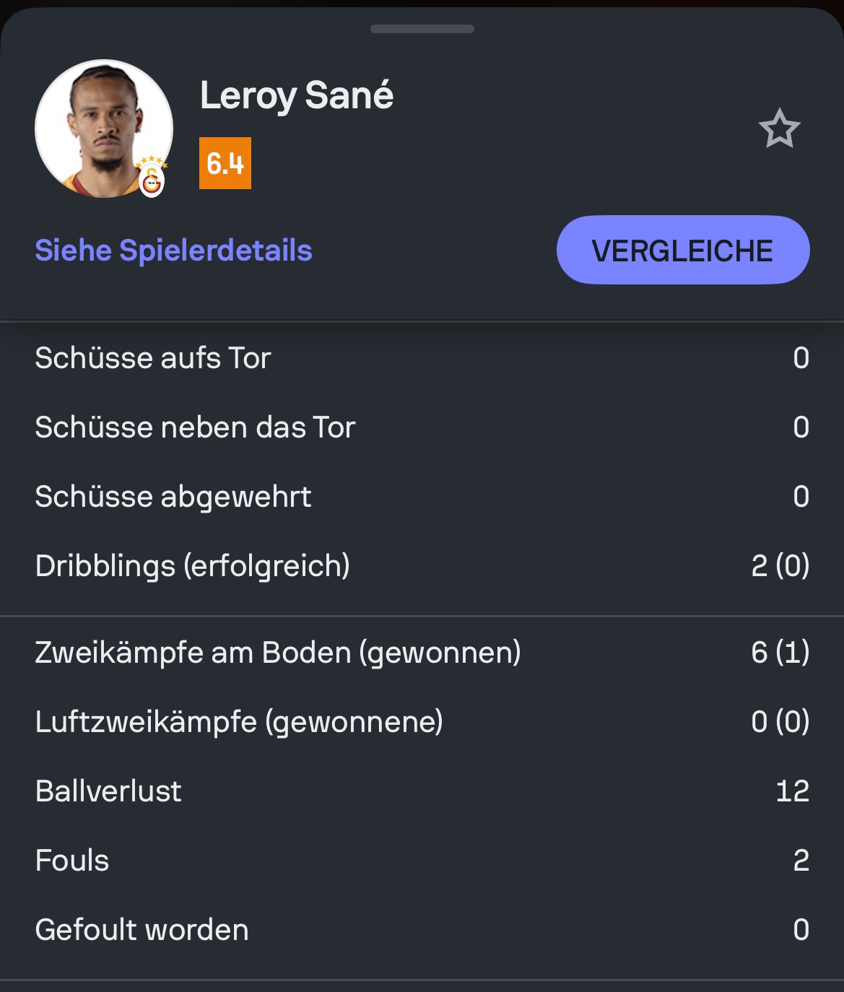Select the Ballverlust stat row

click(422, 791)
